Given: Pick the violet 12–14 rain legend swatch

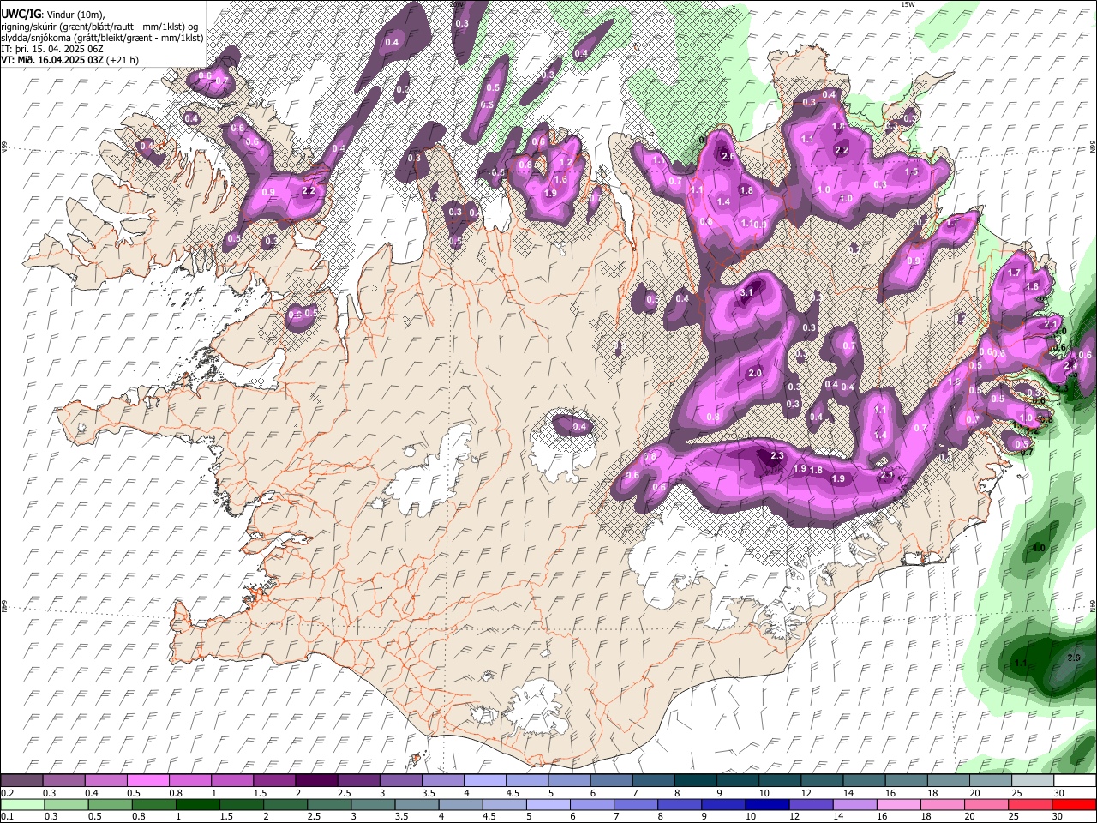Looking at the screenshot, I should [x=811, y=805].
